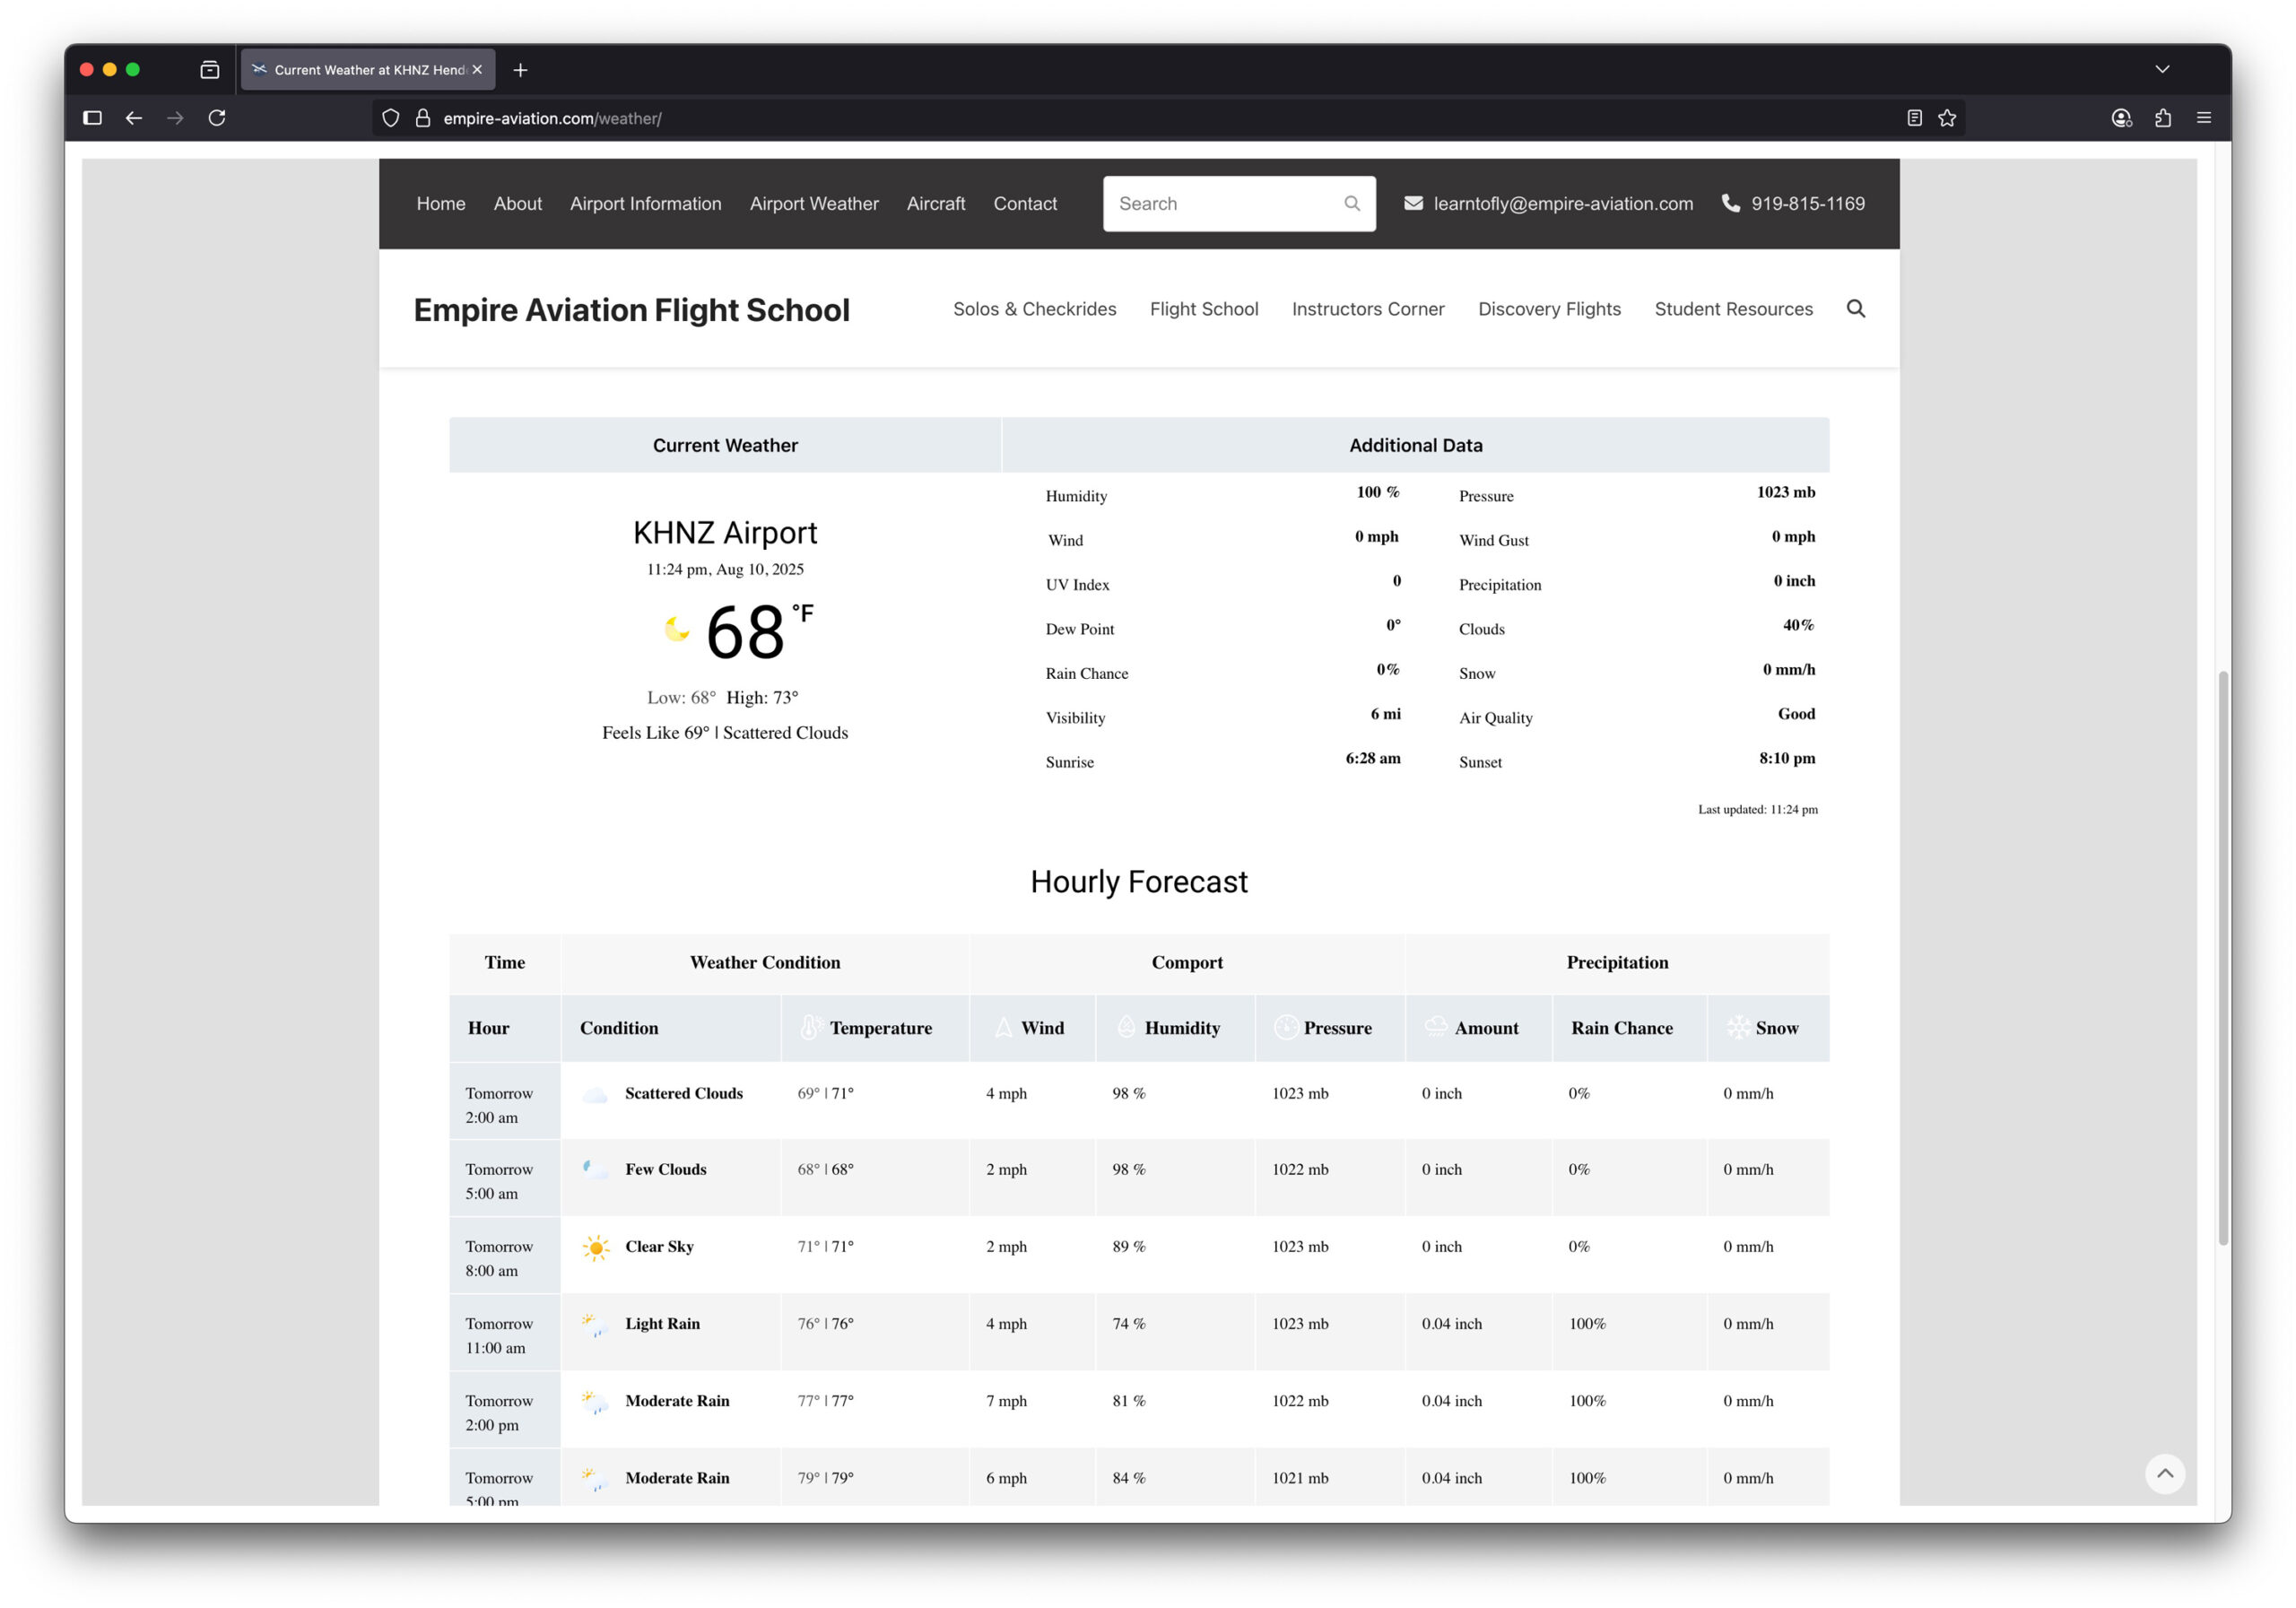The width and height of the screenshot is (2296, 1608).
Task: Open Reader View icon in the address bar
Action: [1913, 118]
